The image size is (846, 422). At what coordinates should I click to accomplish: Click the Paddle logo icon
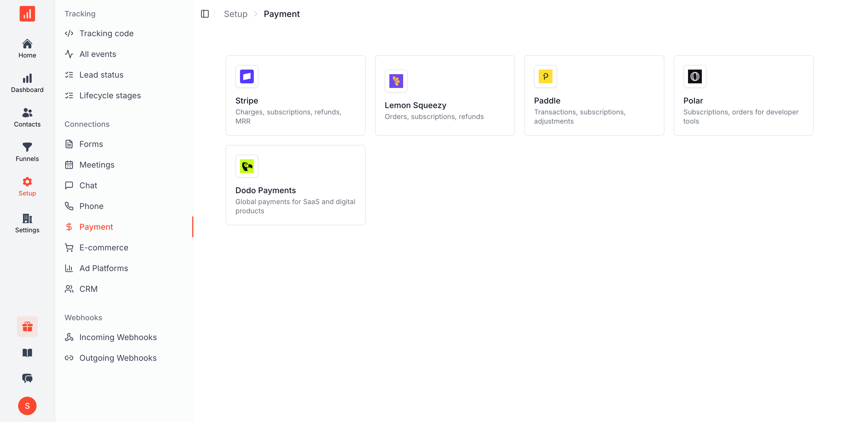click(546, 76)
